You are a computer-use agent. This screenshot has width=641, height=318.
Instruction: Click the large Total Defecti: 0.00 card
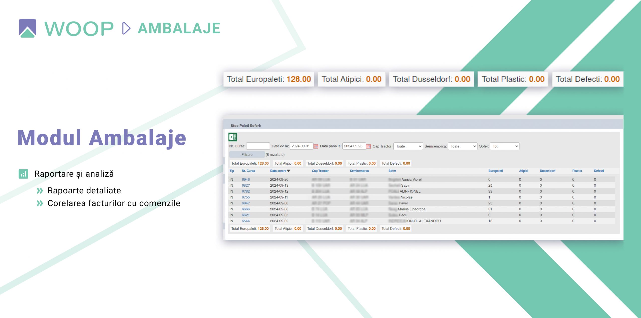tap(588, 79)
